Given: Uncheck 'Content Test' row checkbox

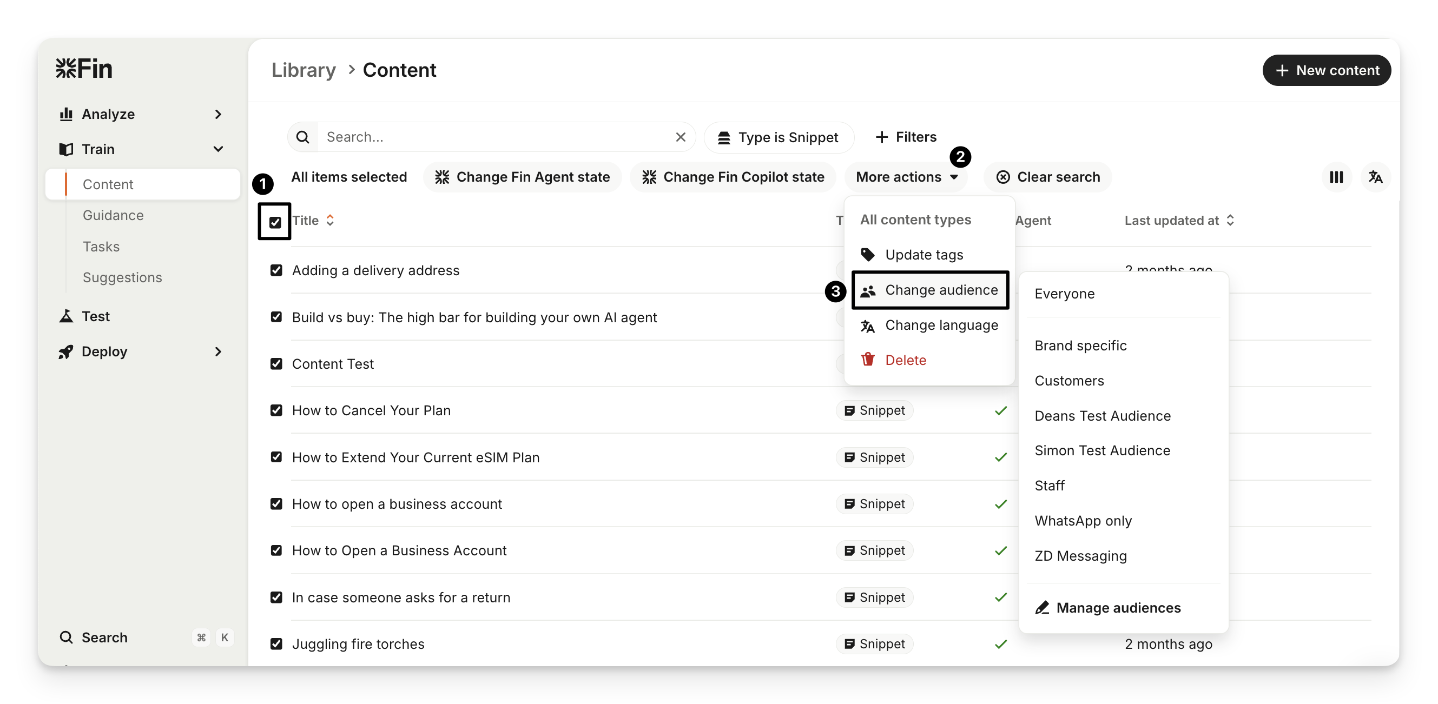Looking at the screenshot, I should tap(276, 364).
